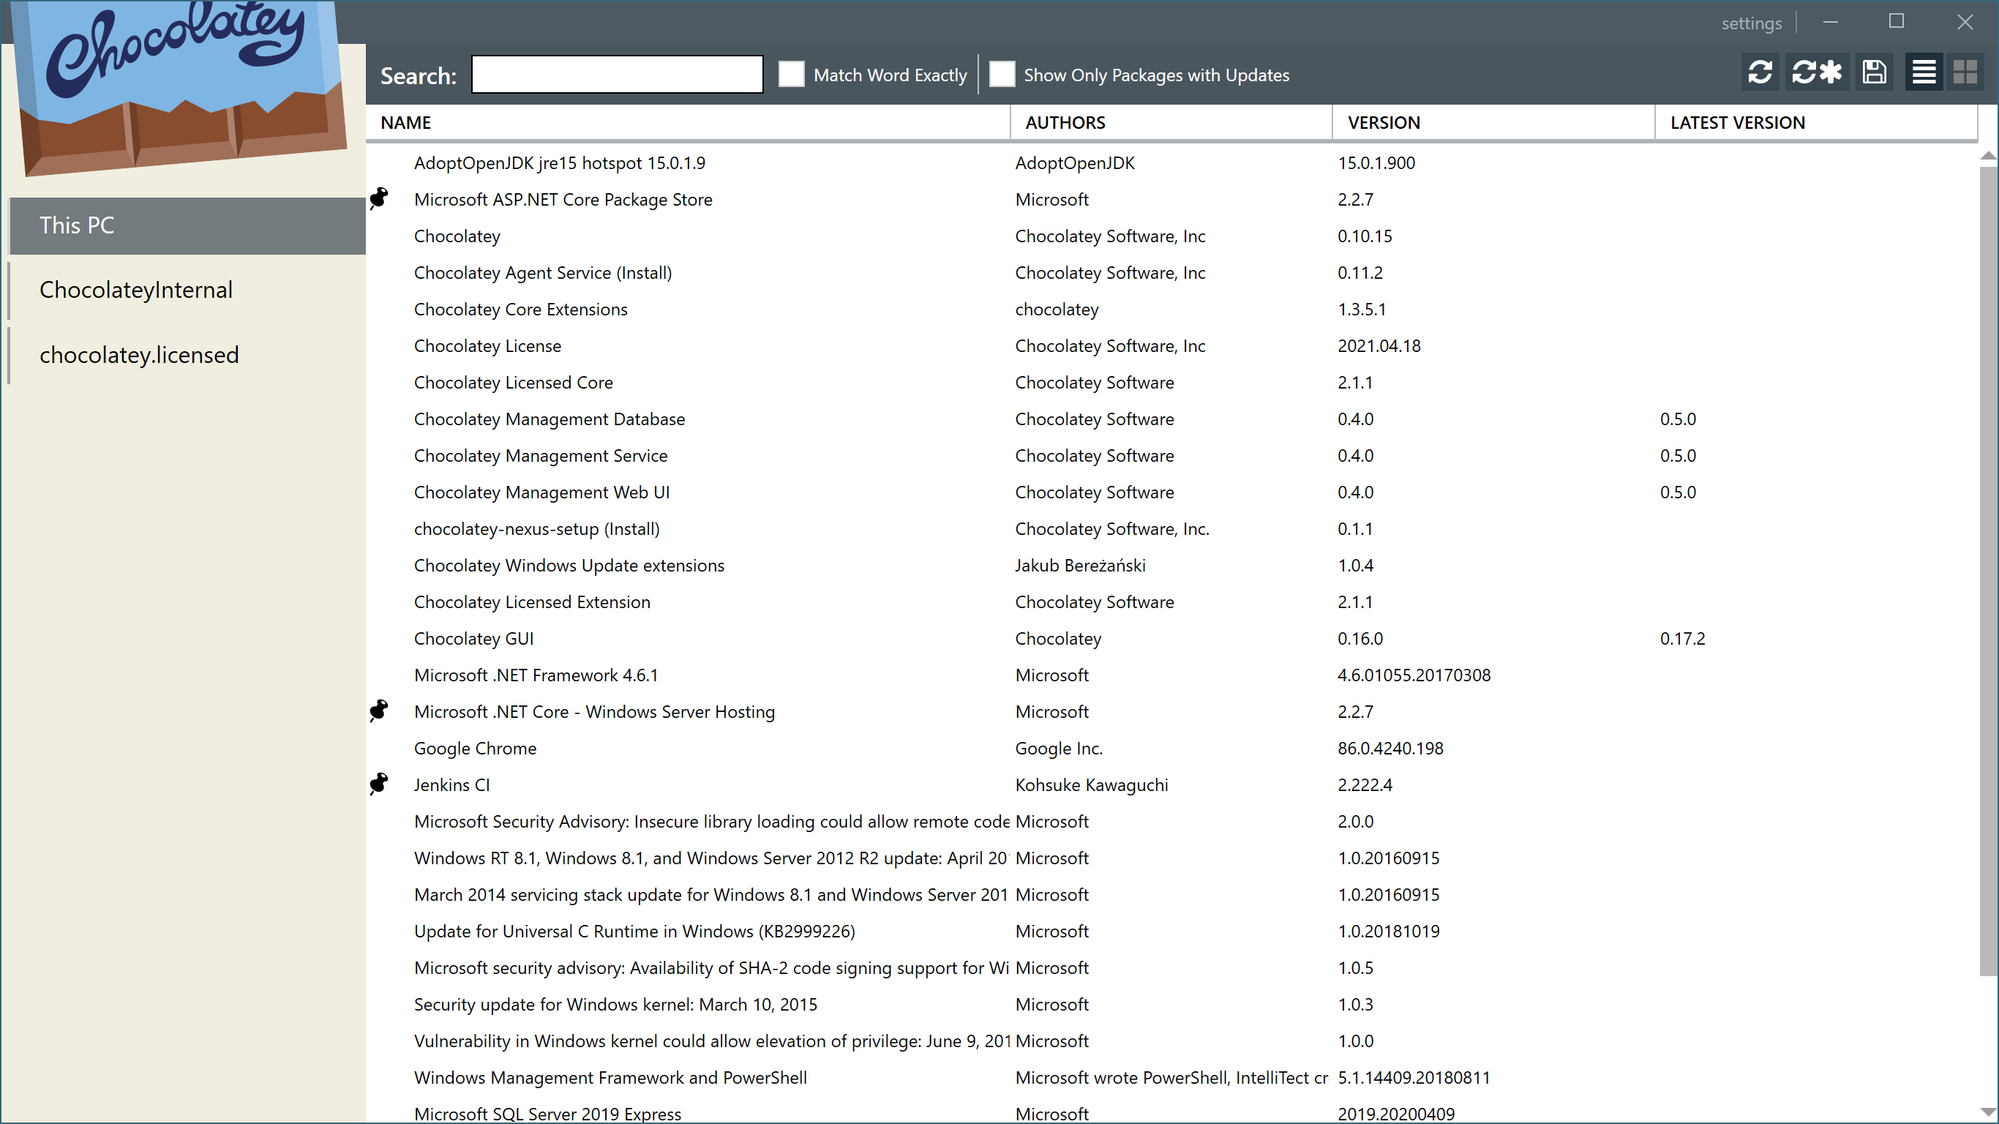Select Microsoft ASP.NET Core Package Store row
Image resolution: width=1999 pixels, height=1124 pixels.
(1171, 200)
